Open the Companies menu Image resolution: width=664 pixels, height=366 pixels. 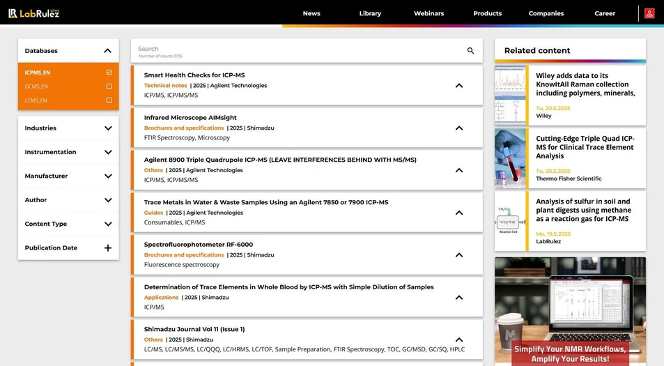click(546, 13)
